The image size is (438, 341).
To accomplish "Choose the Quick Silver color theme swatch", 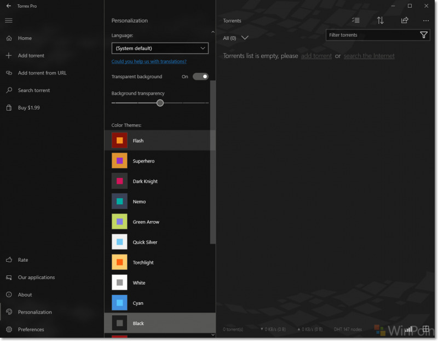I will click(x=119, y=242).
